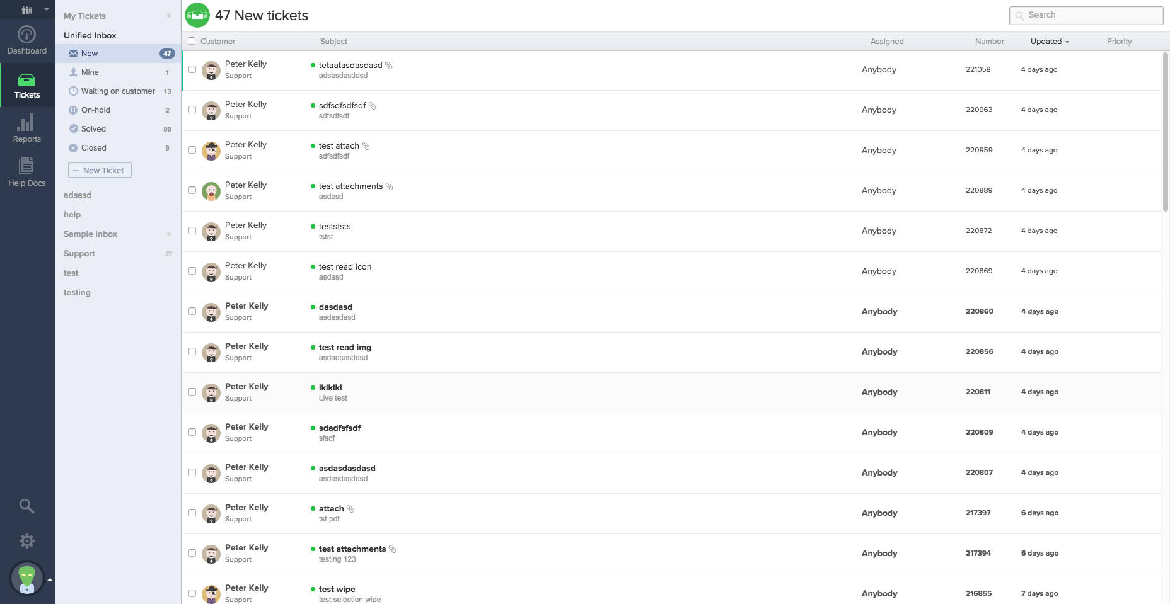Click the green inbox icon beside title

coord(197,15)
